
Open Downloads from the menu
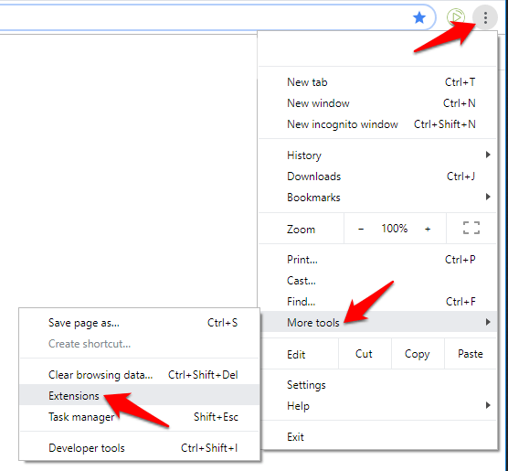(x=377, y=177)
